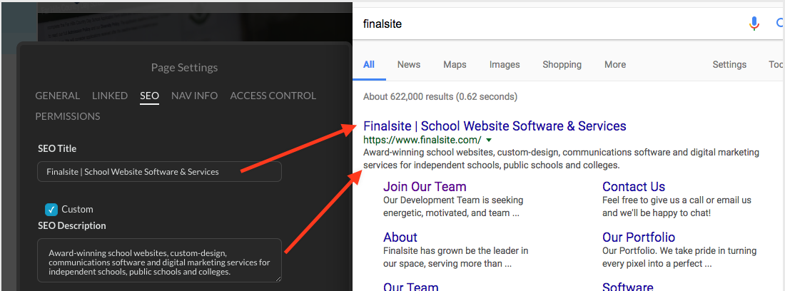This screenshot has height=291, width=785.
Task: Click the SEO Description label
Action: coord(72,225)
